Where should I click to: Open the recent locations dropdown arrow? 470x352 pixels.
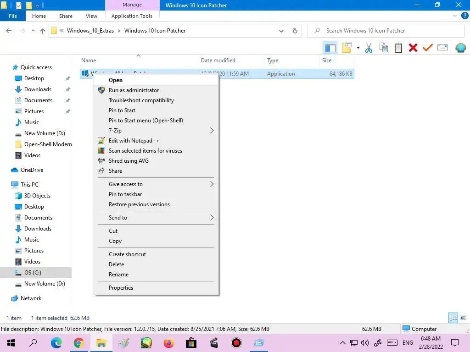[x=33, y=31]
